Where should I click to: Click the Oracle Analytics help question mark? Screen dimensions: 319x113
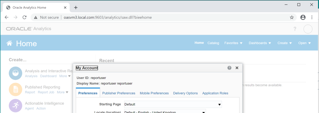[295, 29]
